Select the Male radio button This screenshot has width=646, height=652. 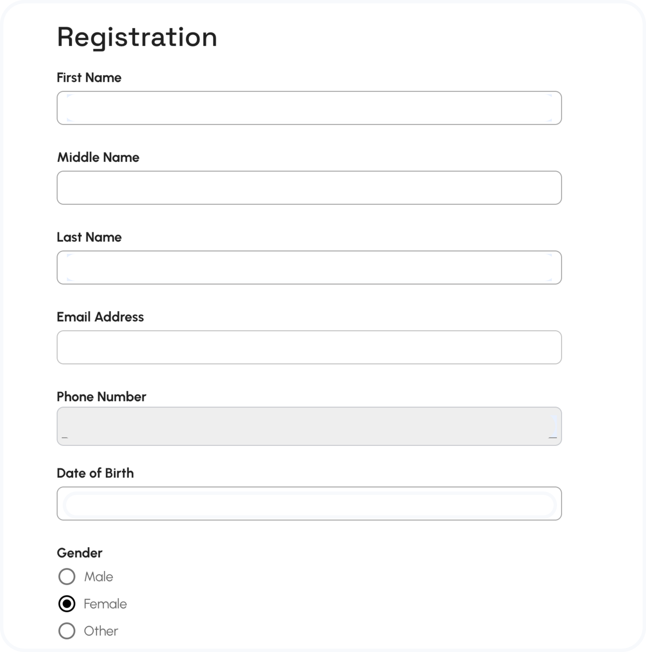click(x=67, y=576)
